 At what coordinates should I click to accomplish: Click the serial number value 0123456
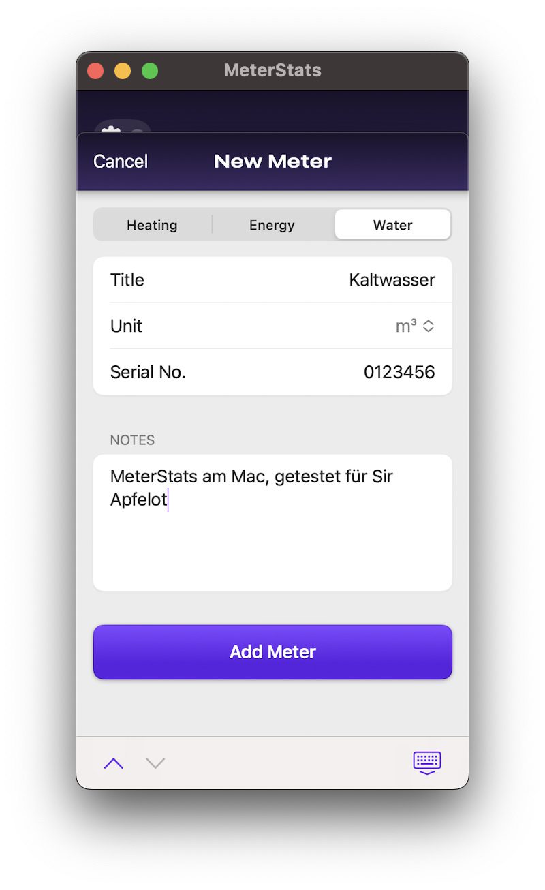399,372
